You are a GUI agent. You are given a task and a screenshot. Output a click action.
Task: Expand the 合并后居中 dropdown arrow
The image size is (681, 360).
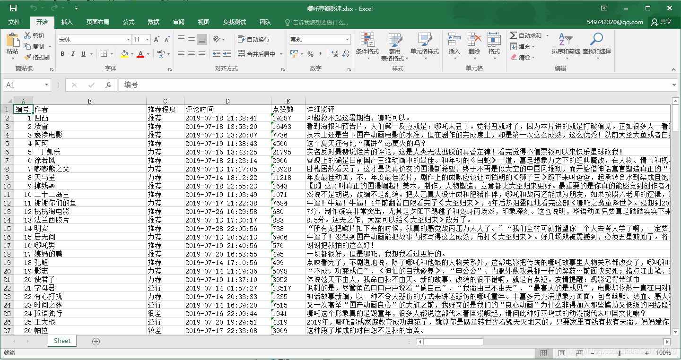pyautogui.click(x=281, y=54)
